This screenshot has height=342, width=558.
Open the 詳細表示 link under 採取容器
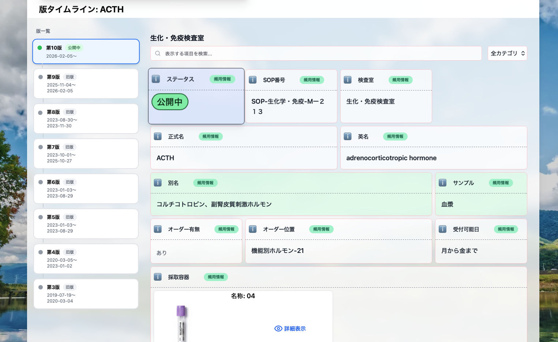295,328
